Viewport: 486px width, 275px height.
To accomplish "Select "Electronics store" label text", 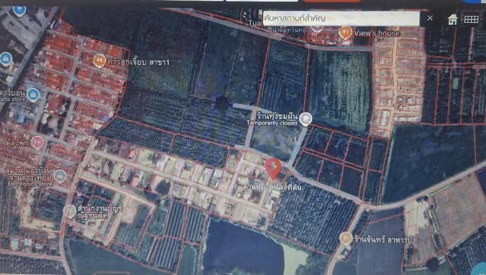I will [x=30, y=184].
